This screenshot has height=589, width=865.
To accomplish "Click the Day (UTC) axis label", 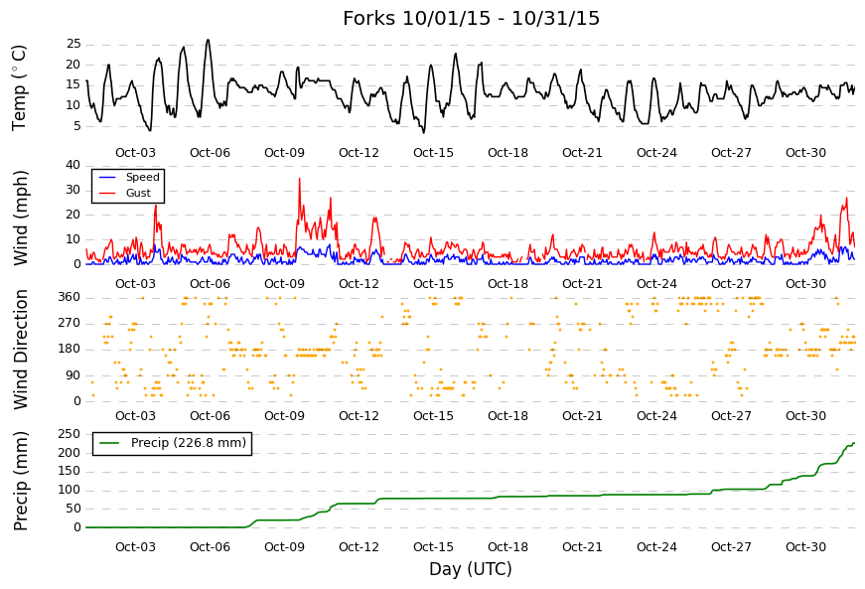I will pos(471,568).
